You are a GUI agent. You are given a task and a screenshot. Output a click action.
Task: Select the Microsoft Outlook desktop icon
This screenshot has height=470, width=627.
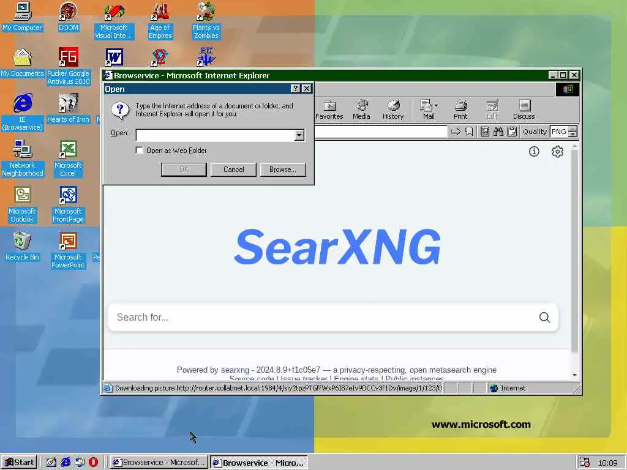point(22,204)
